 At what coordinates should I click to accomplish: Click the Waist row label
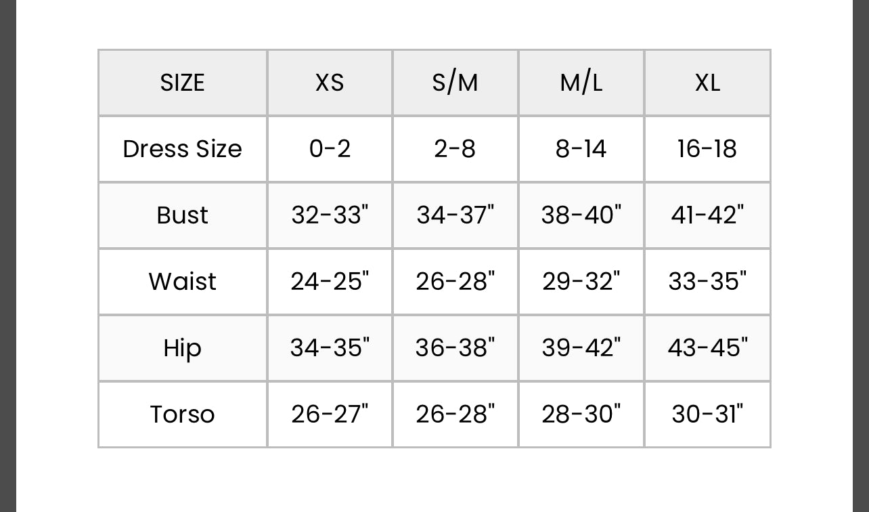tap(183, 282)
